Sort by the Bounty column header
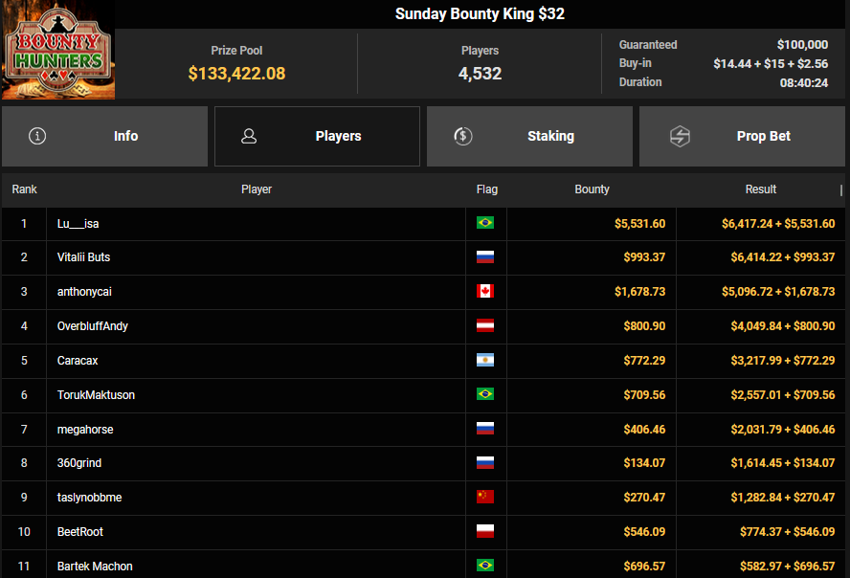The width and height of the screenshot is (850, 578). [x=592, y=189]
